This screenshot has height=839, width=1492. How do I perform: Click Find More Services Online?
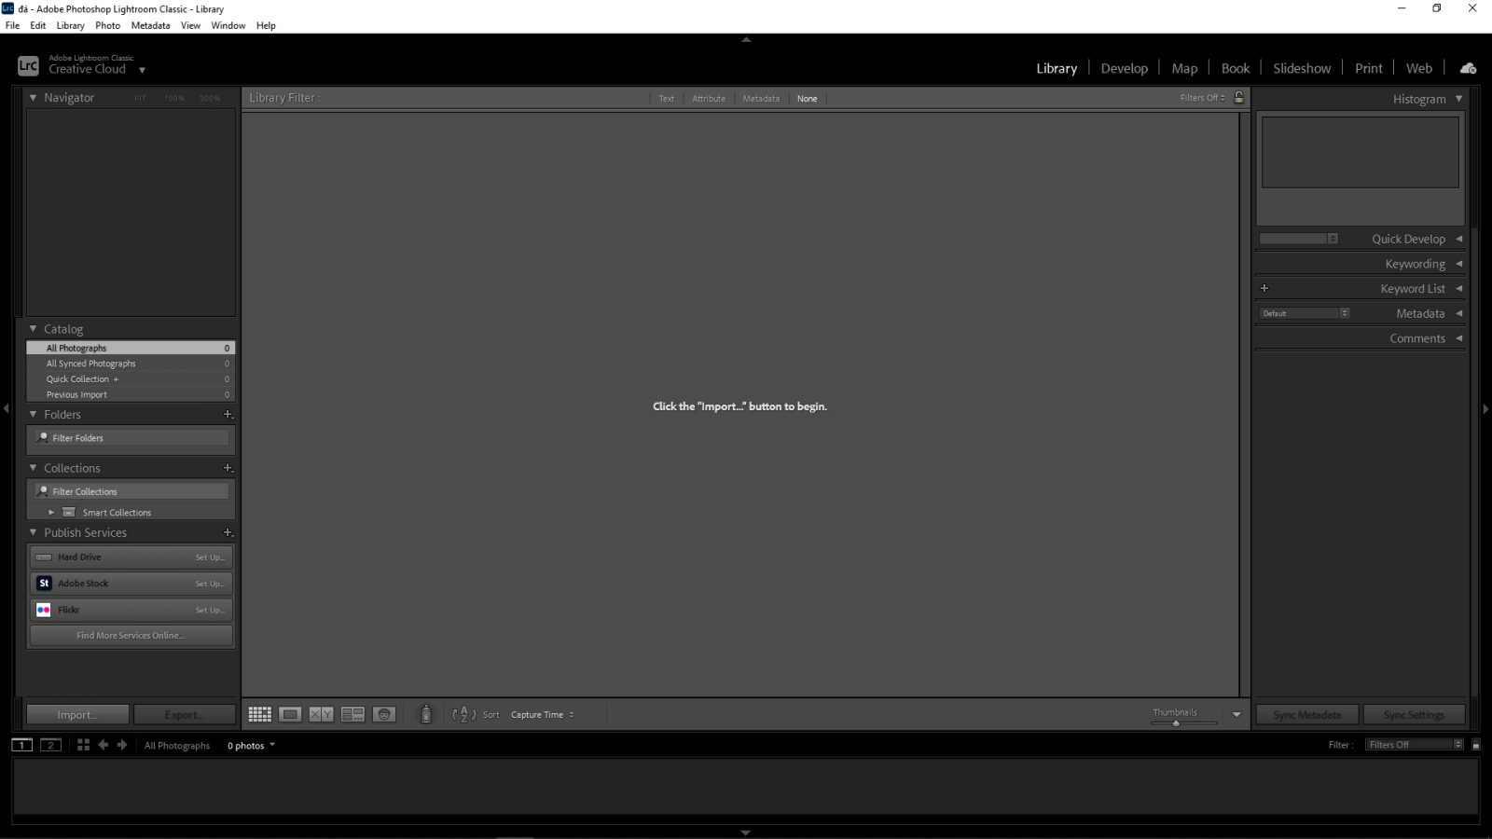pos(131,635)
